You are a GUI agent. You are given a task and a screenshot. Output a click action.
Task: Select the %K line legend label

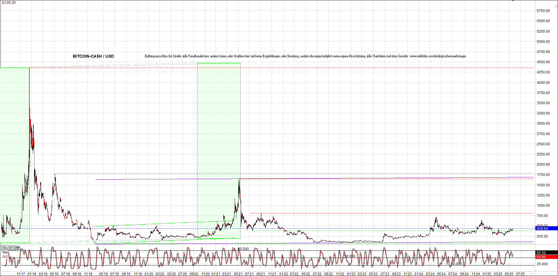[5, 252]
